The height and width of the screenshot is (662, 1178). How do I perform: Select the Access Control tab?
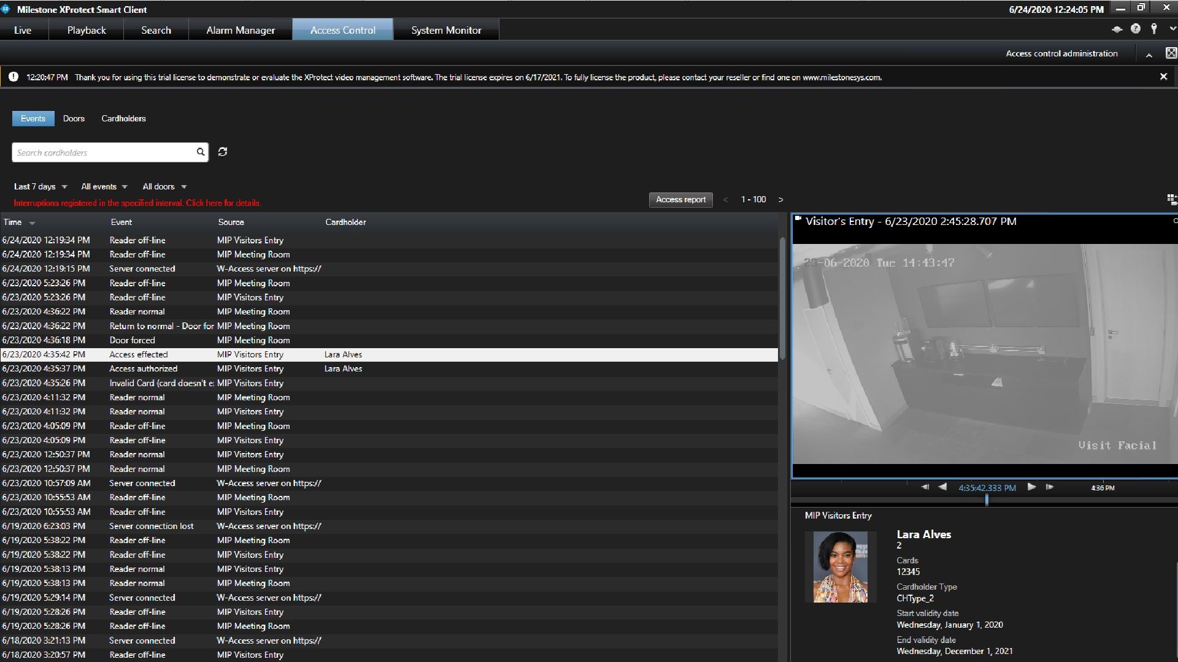click(343, 30)
